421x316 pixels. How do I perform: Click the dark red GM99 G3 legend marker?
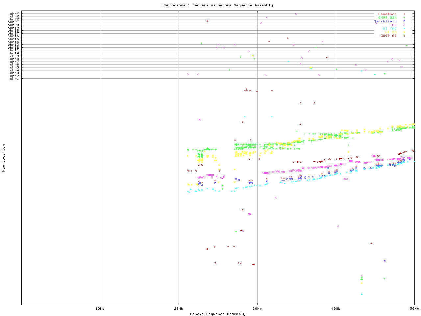coord(404,36)
